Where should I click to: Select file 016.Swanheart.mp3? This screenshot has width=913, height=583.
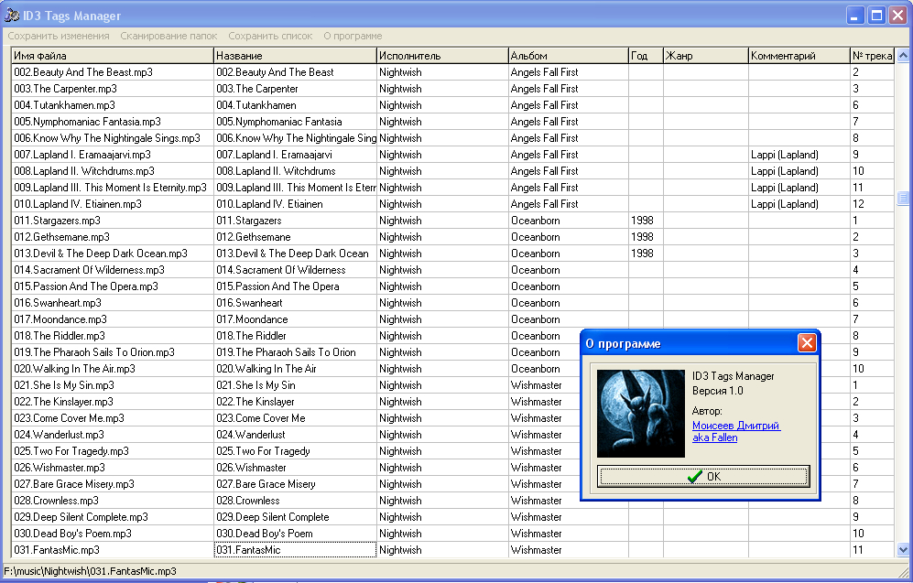pos(113,303)
